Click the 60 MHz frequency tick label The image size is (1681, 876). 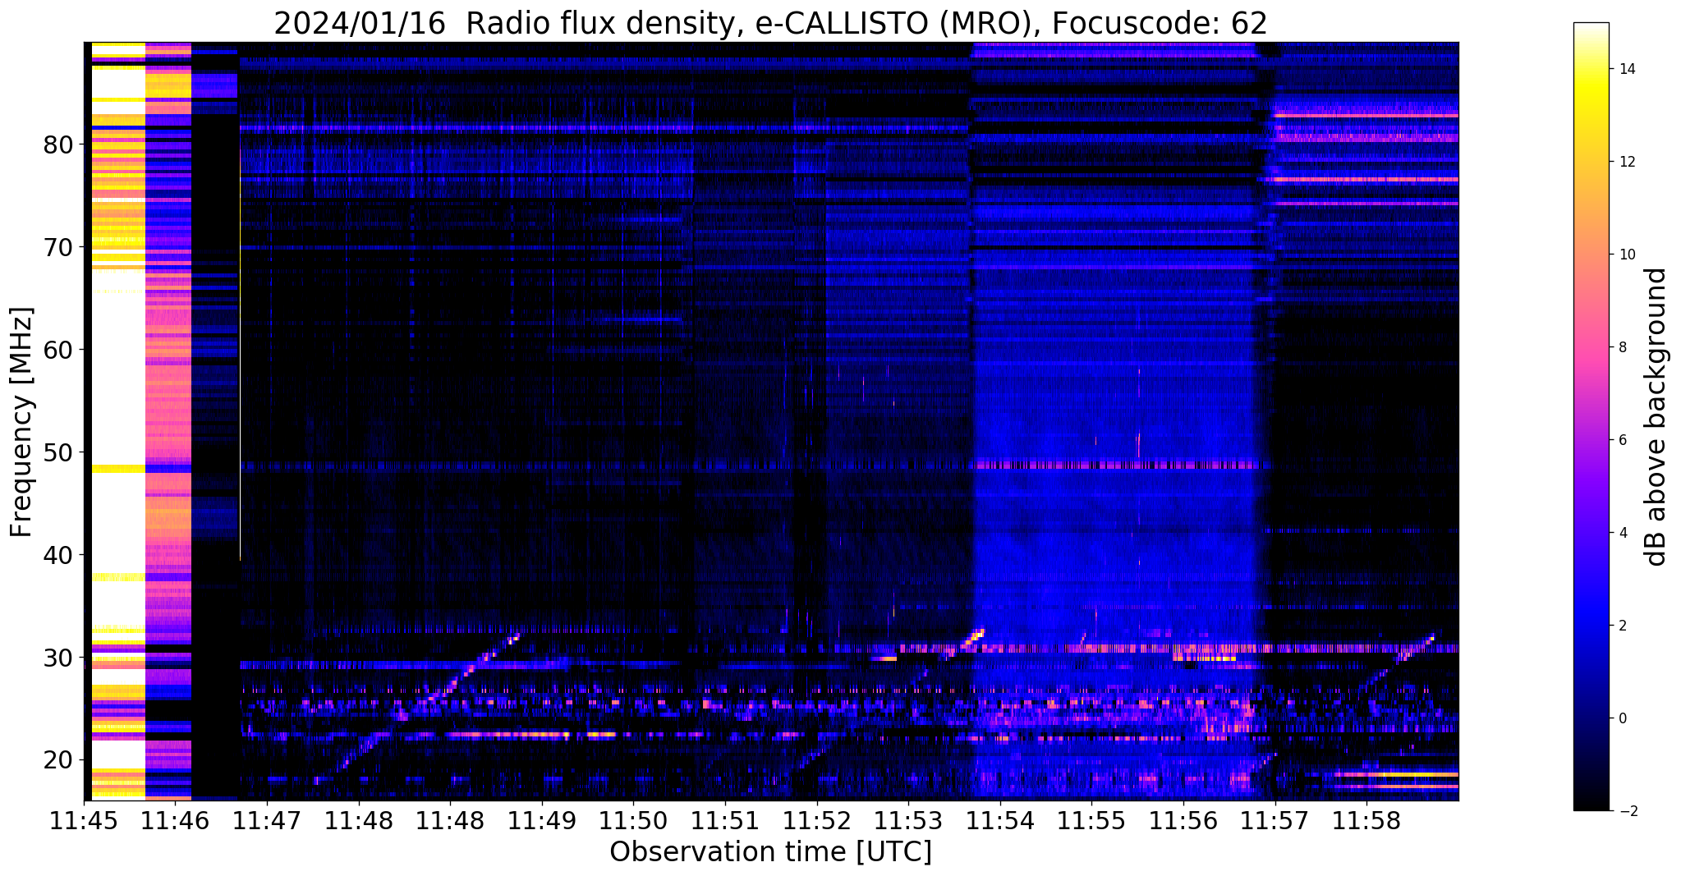coord(58,350)
